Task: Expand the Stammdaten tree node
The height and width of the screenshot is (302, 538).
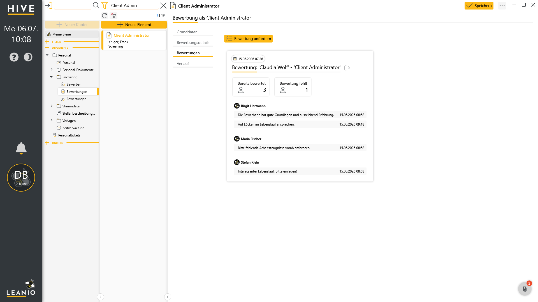Action: tap(51, 106)
